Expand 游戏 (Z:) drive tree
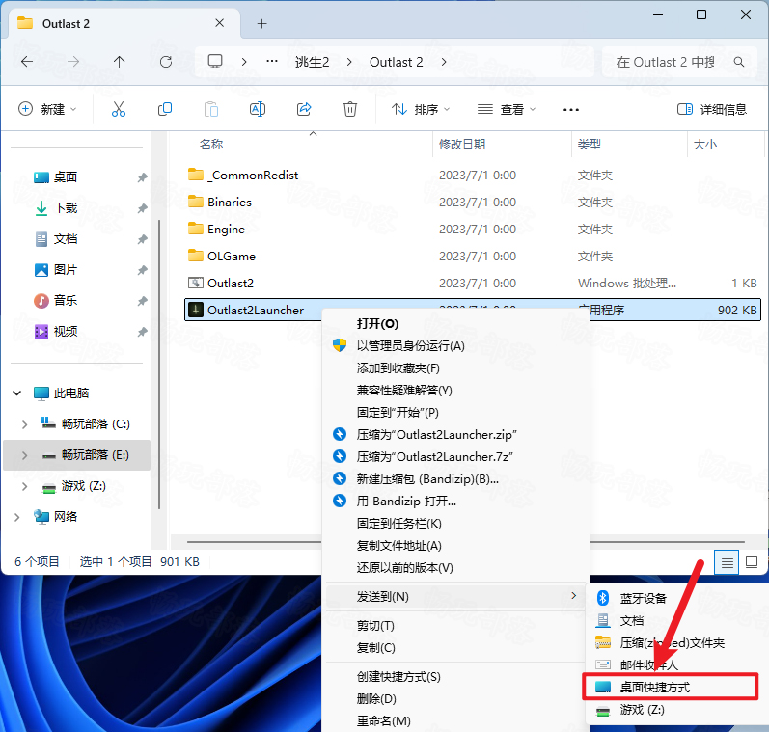This screenshot has height=732, width=769. click(x=24, y=486)
